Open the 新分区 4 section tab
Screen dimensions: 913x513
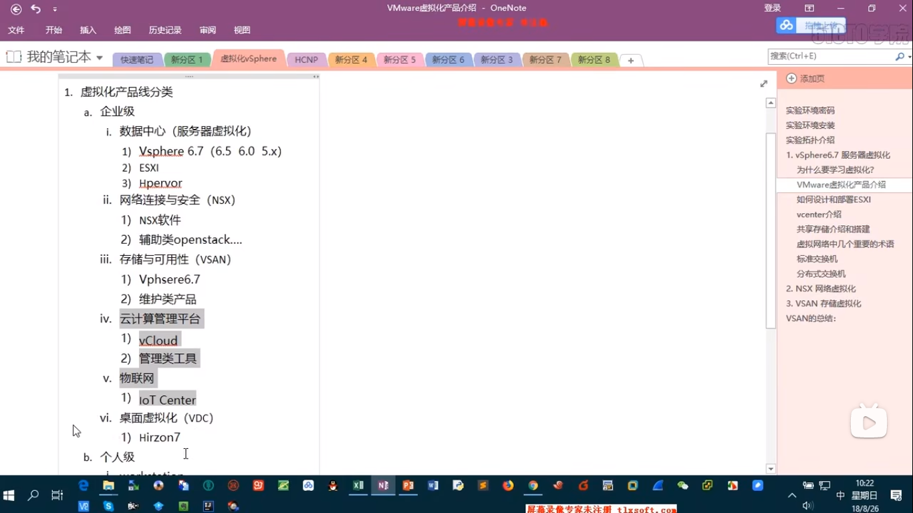[x=351, y=60]
